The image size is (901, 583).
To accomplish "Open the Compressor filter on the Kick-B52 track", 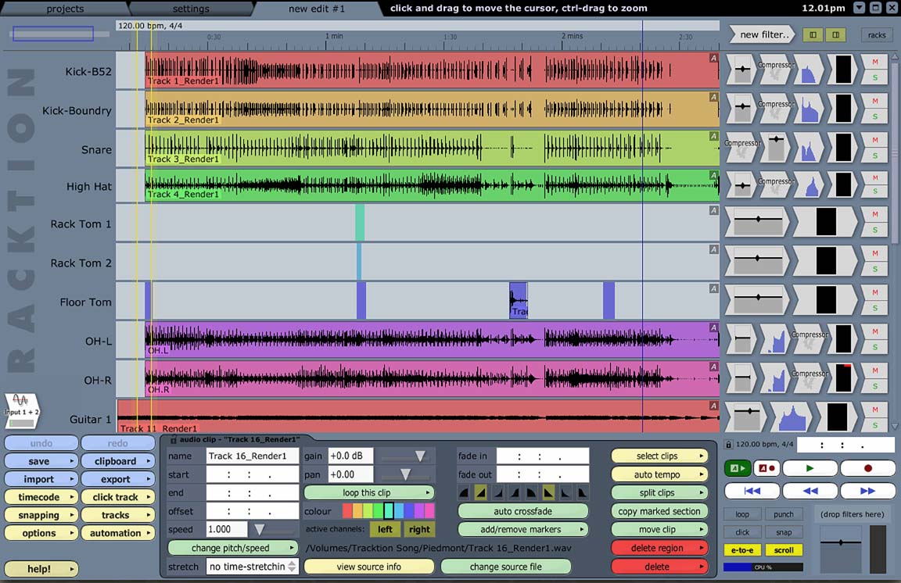I will point(776,70).
